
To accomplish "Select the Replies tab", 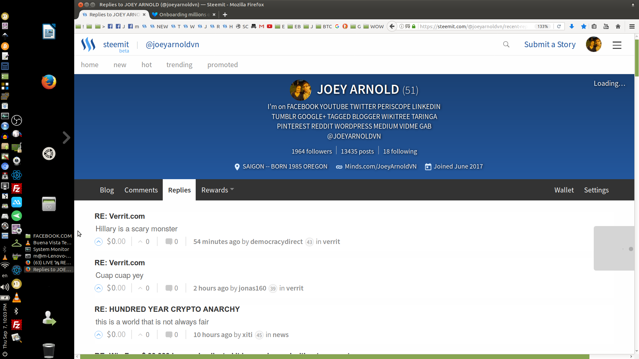I will click(179, 190).
